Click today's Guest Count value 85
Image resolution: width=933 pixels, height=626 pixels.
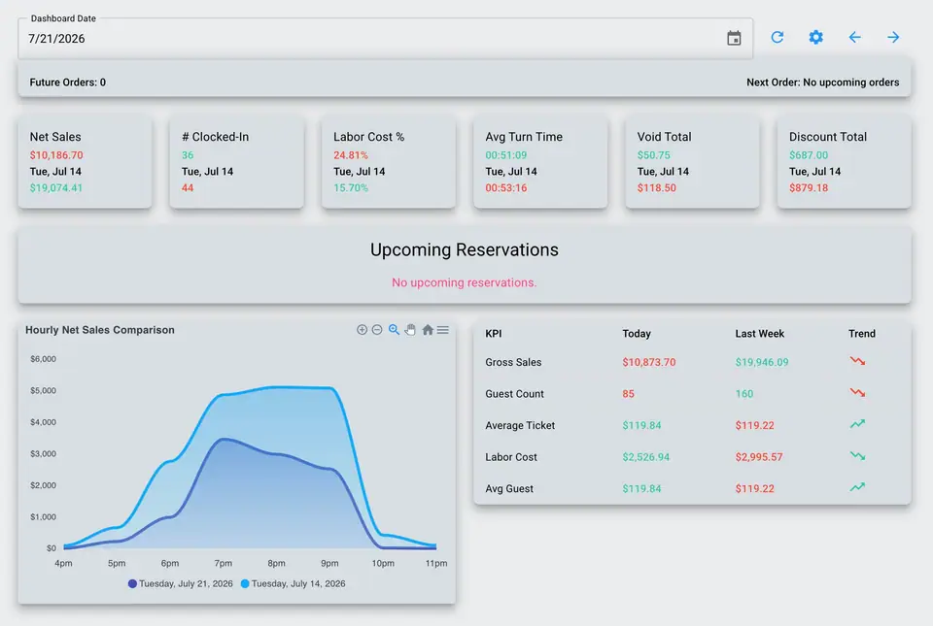click(629, 394)
